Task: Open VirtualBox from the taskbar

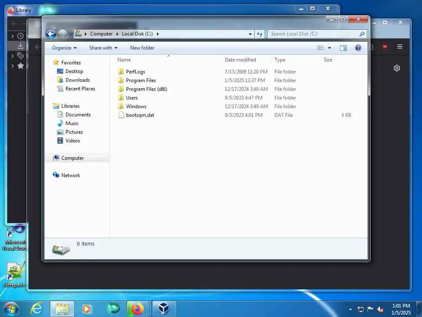Action: 163,309
